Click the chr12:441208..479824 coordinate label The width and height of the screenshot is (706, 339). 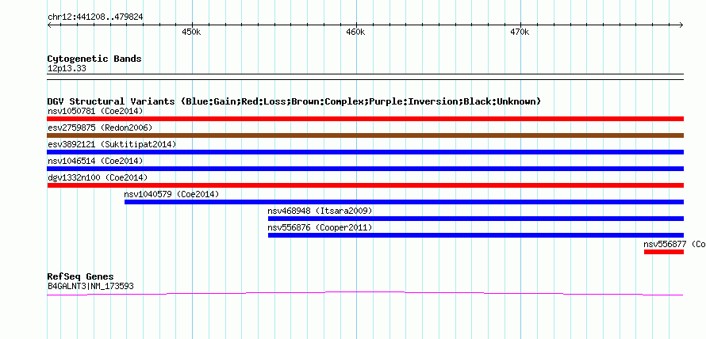click(x=95, y=17)
